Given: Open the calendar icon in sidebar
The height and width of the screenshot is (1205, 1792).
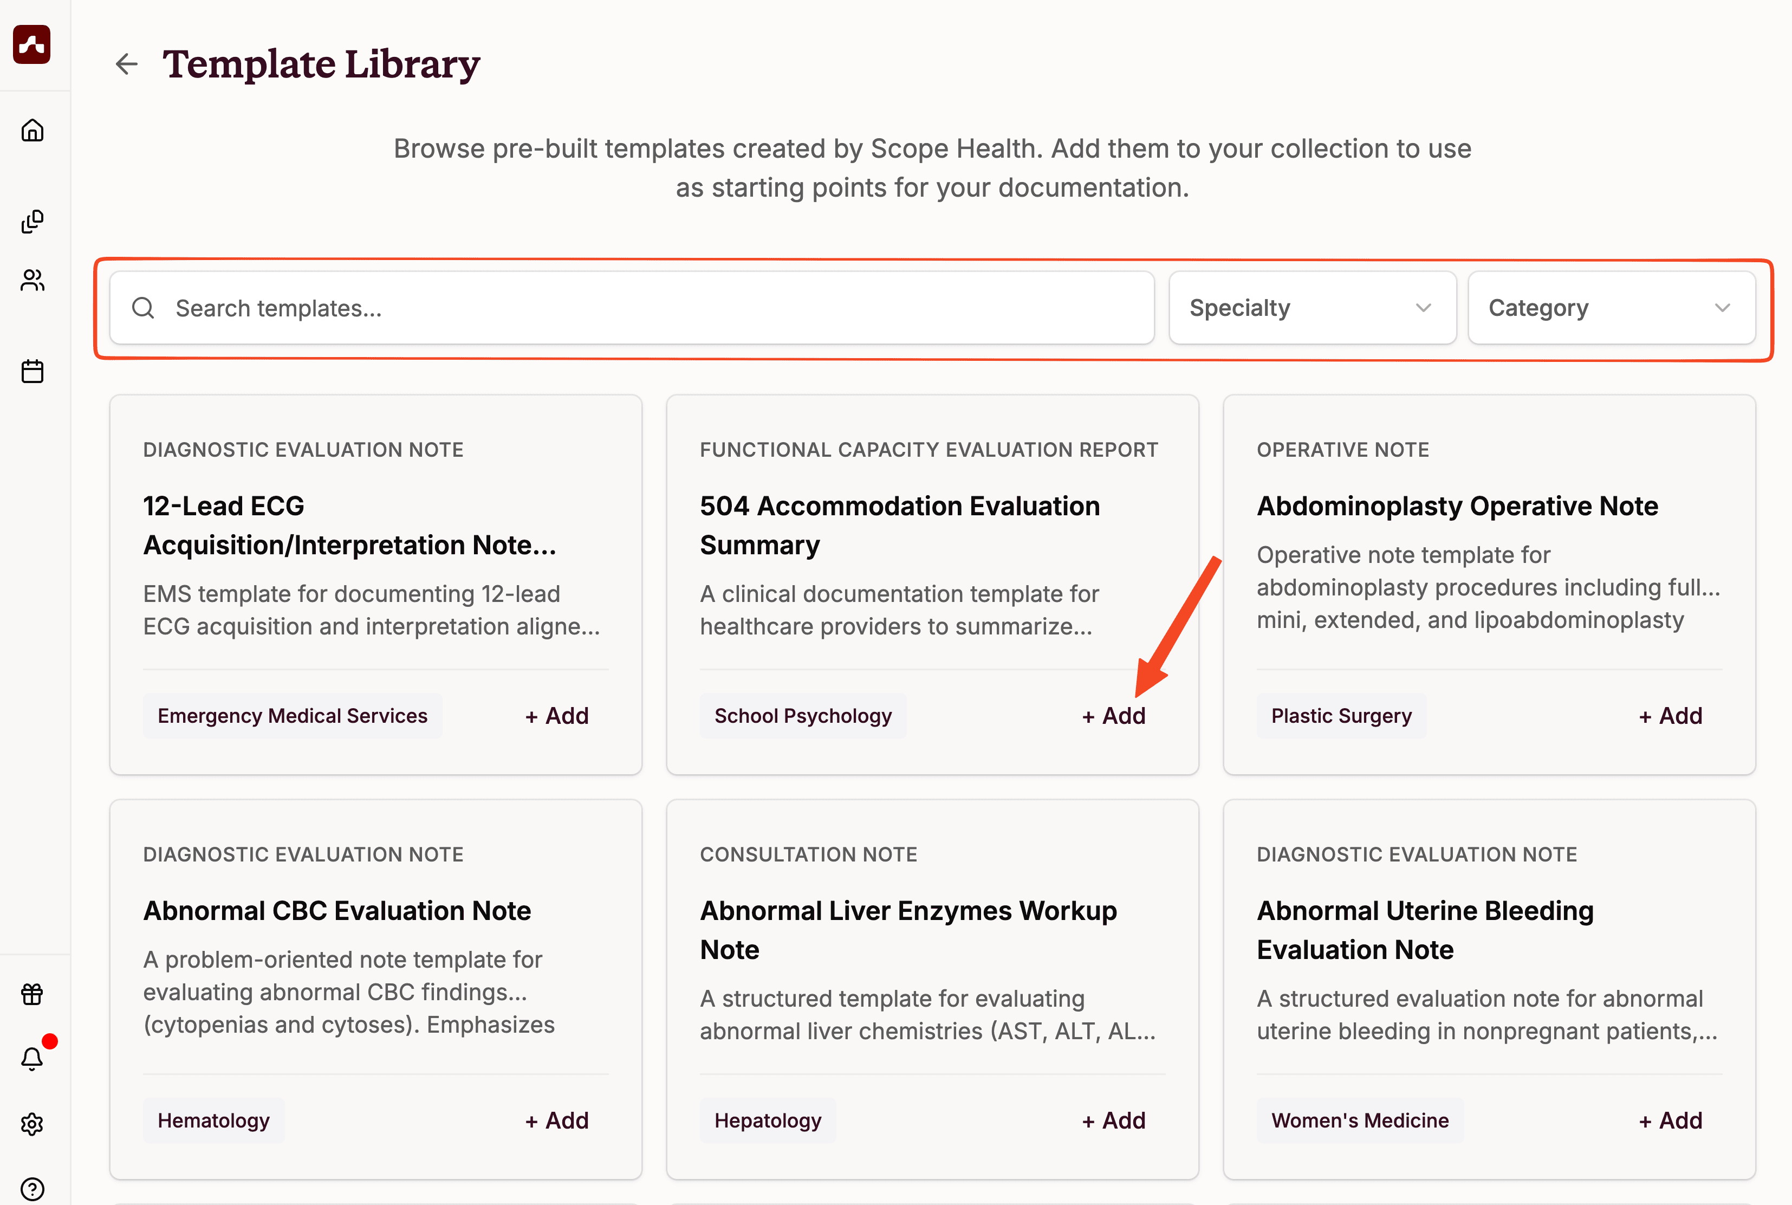Looking at the screenshot, I should point(33,371).
